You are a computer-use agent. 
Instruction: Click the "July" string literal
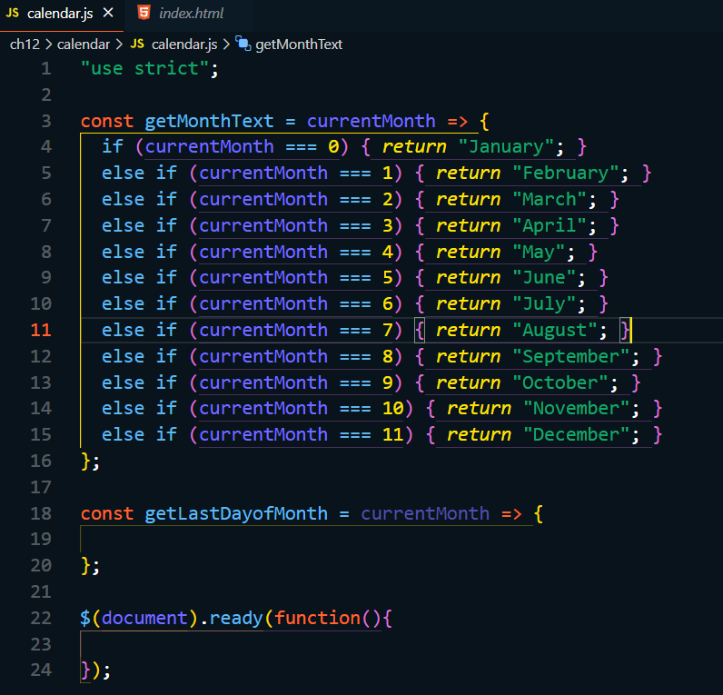tap(544, 304)
